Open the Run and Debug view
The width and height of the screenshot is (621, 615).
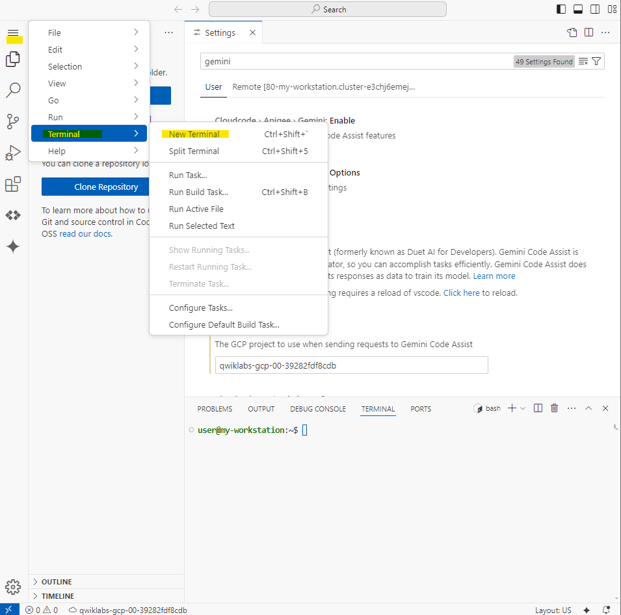click(13, 153)
